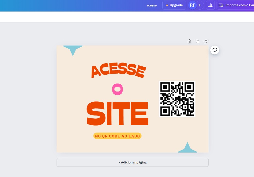
Task: Open insights via the bar chart icon
Action: click(210, 5)
